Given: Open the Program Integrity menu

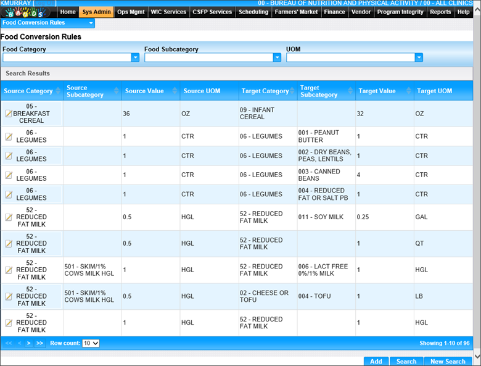Looking at the screenshot, I should click(x=400, y=12).
